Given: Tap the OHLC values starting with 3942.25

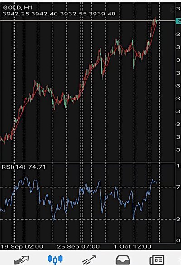Looking at the screenshot, I should point(59,14).
